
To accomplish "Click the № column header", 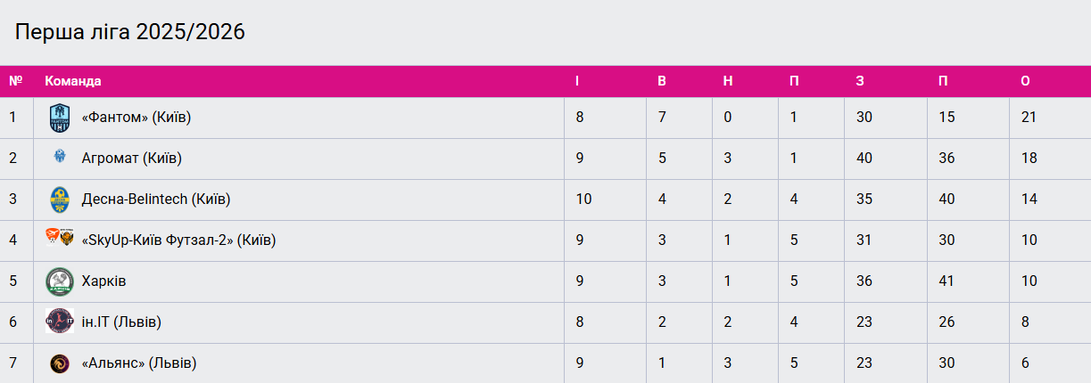I will tap(15, 81).
